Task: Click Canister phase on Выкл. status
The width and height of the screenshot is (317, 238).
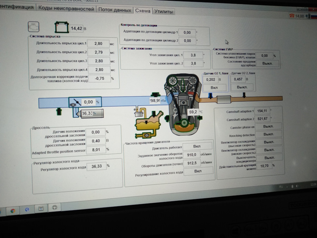Action: click(268, 126)
